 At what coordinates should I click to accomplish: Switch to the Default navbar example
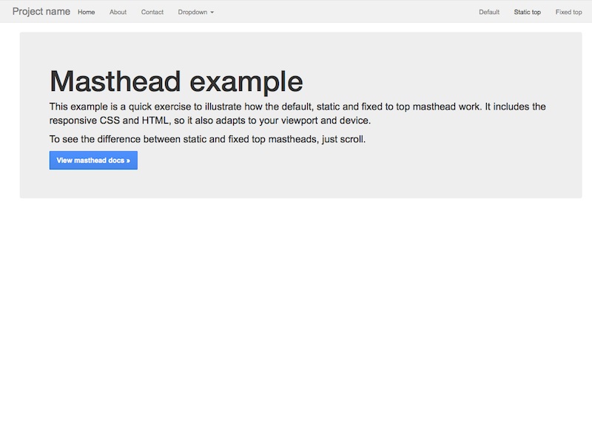[x=489, y=12]
